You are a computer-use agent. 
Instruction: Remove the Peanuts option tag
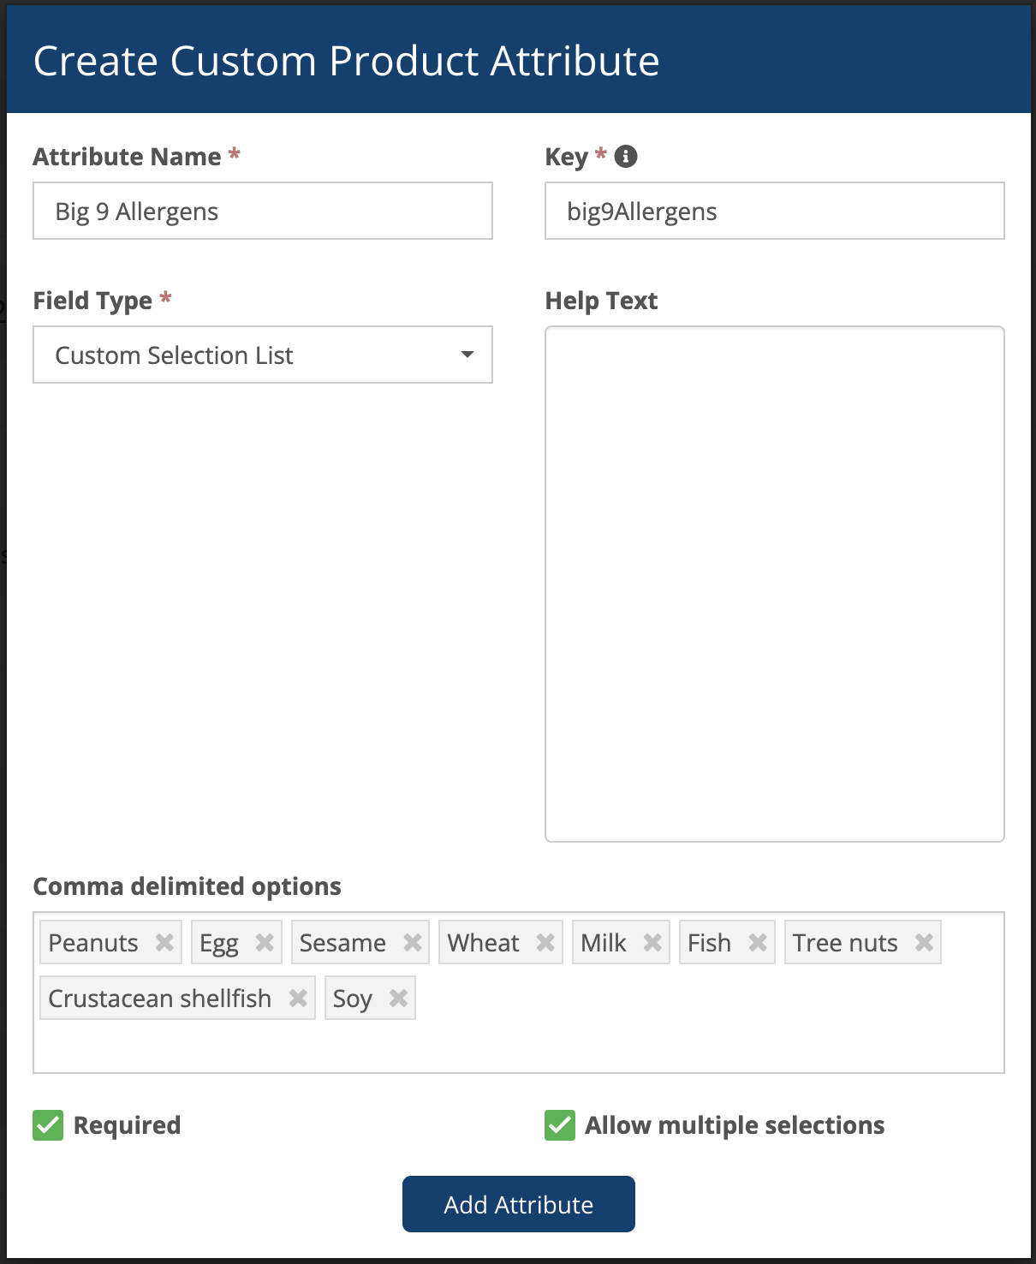pos(164,943)
